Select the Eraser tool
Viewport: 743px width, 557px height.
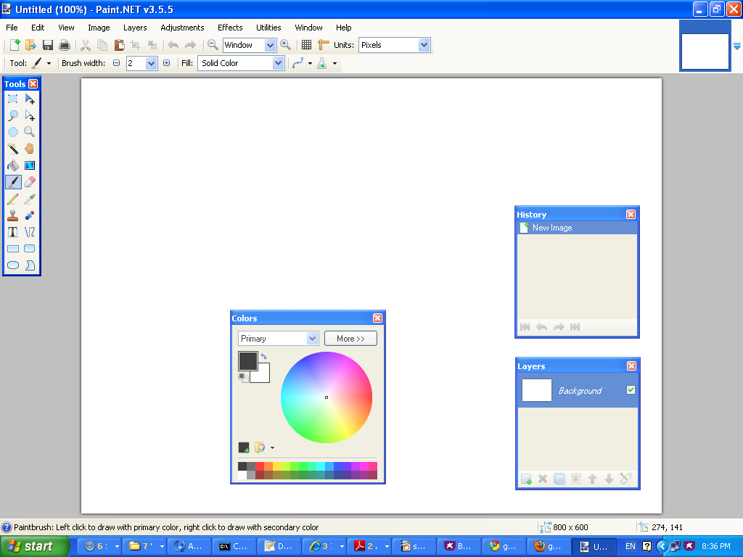(29, 182)
